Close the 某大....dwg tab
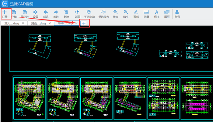The width and height of the screenshot is (213, 122). pyautogui.click(x=23, y=23)
